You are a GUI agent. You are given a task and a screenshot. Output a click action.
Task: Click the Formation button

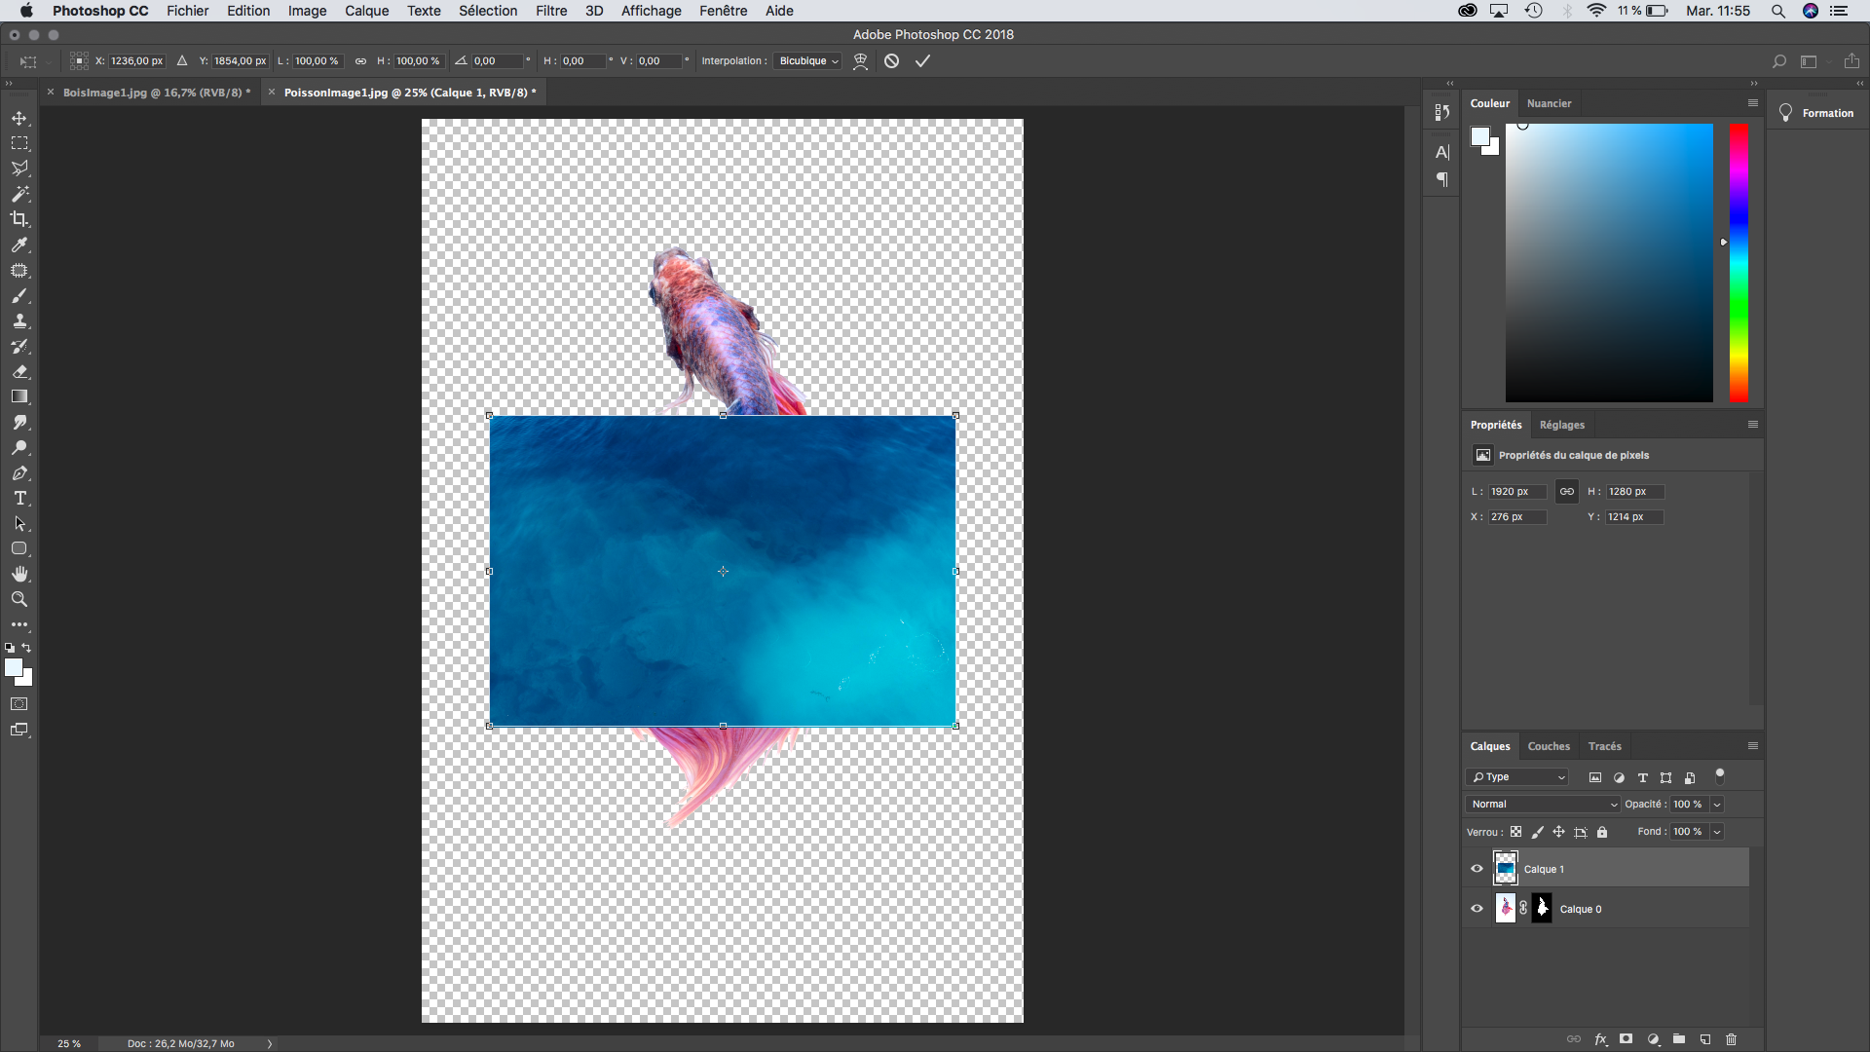click(1816, 113)
